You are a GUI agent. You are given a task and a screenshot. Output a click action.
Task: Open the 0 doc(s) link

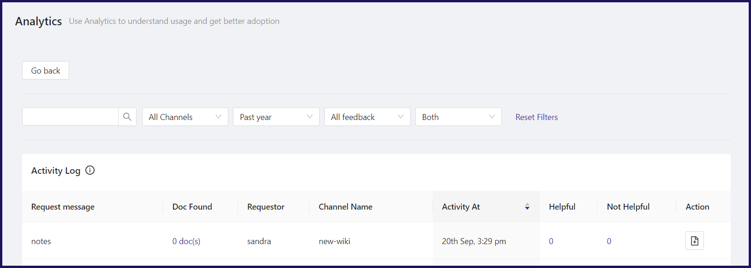click(186, 241)
